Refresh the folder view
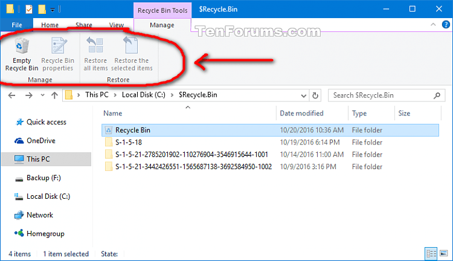453x261 pixels. coord(315,95)
